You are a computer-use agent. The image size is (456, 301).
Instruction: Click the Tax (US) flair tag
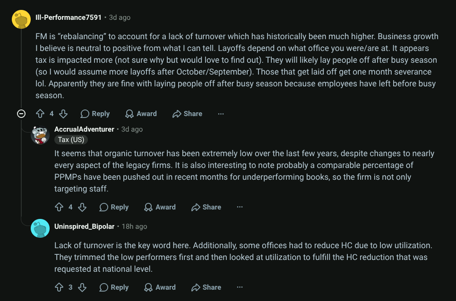pyautogui.click(x=71, y=140)
